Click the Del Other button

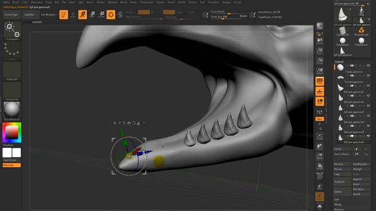[x=361, y=189]
